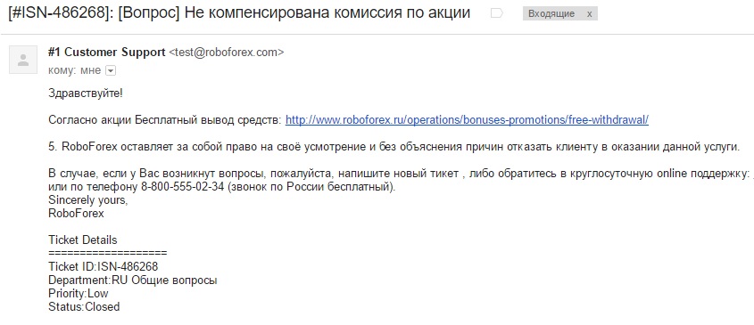Click the sender name #1 Customer Support
Screen dimensions: 754x325
click(x=107, y=53)
